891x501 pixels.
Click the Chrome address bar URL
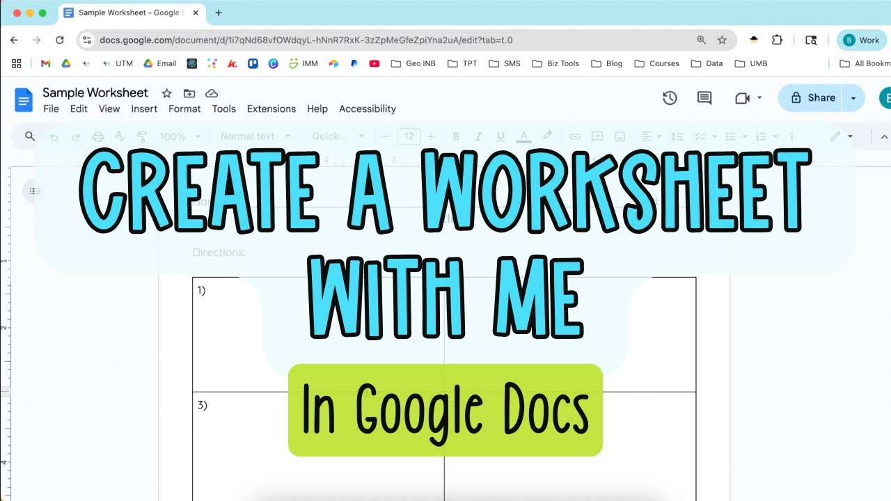click(x=306, y=40)
